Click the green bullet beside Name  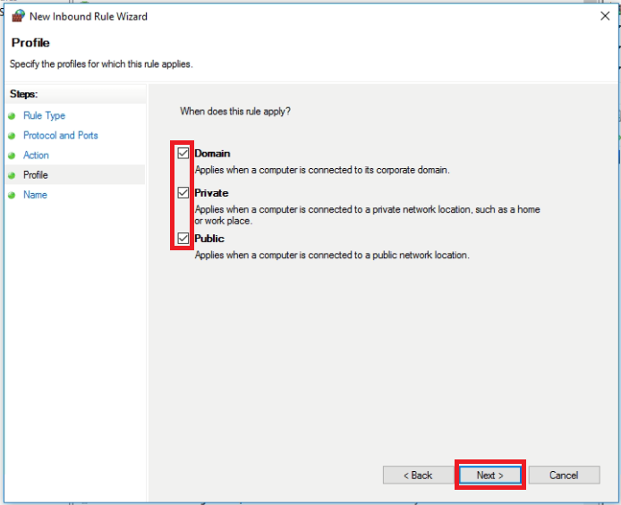tap(13, 195)
